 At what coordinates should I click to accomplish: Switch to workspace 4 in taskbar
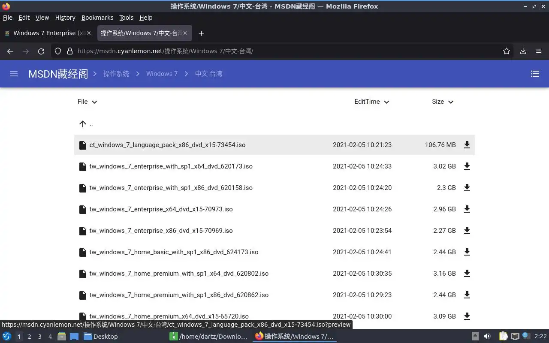50,337
